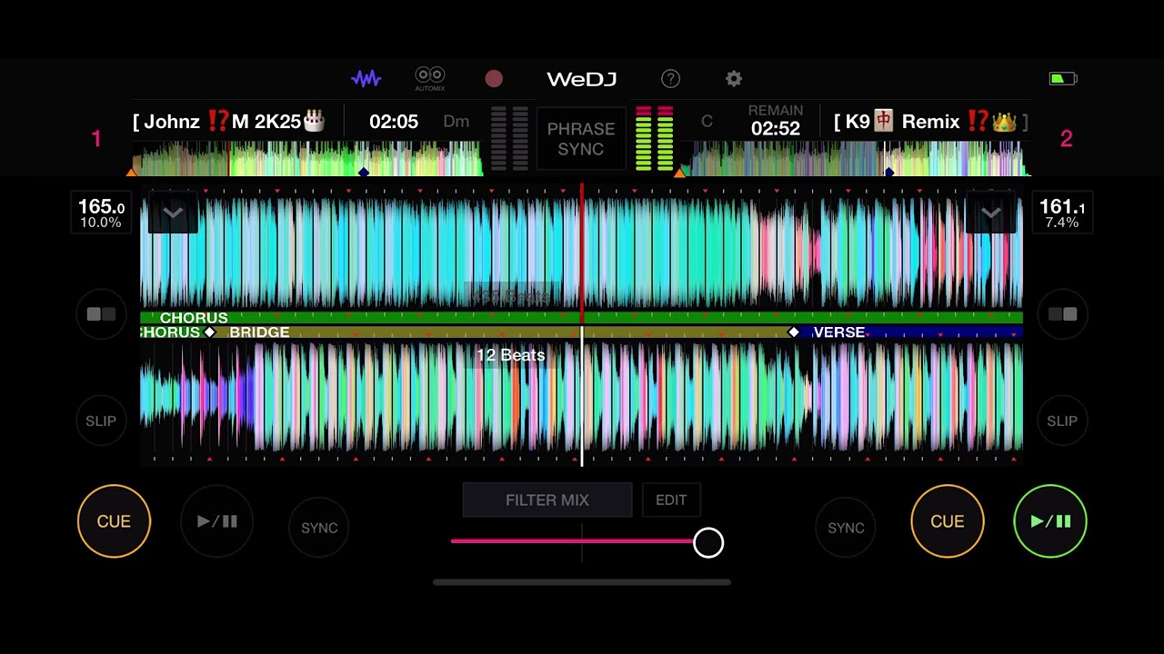Expand deck 2 waveform dropdown chevron
The image size is (1164, 654).
990,213
